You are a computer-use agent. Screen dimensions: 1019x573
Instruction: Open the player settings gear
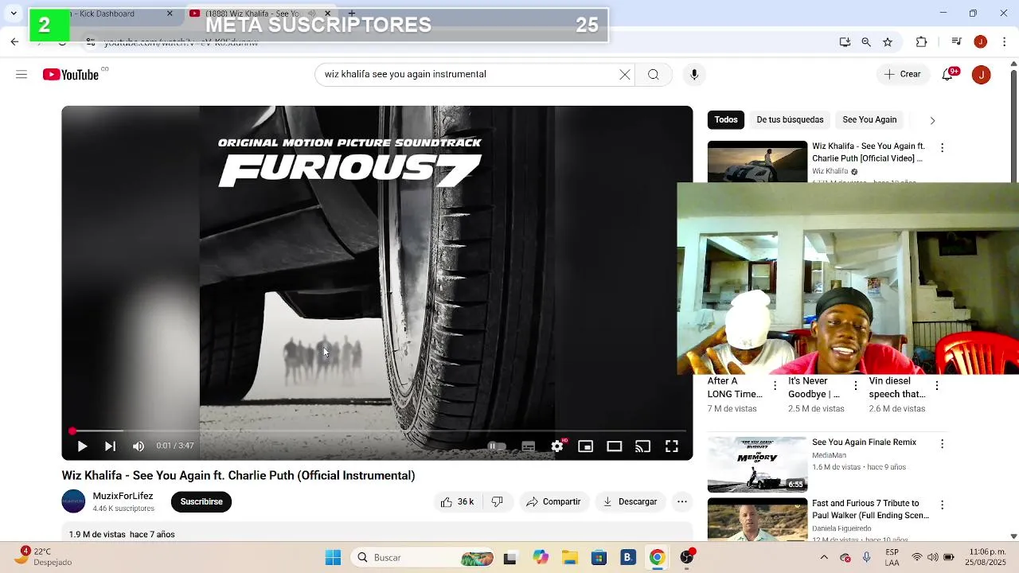pyautogui.click(x=557, y=446)
